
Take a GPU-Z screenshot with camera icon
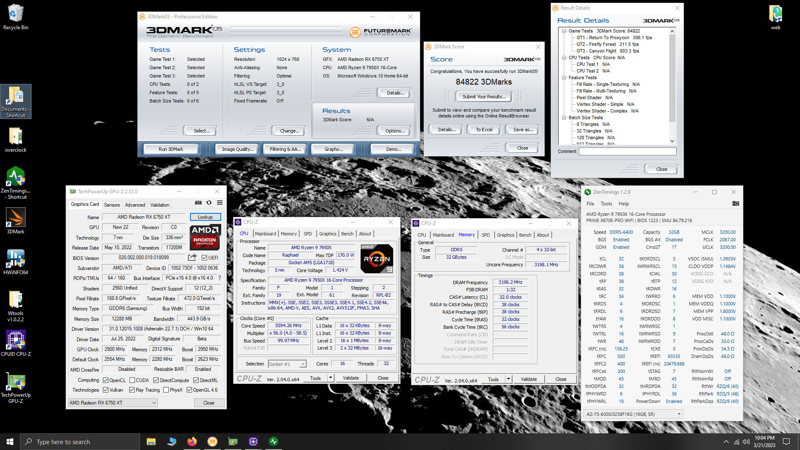tap(198, 203)
